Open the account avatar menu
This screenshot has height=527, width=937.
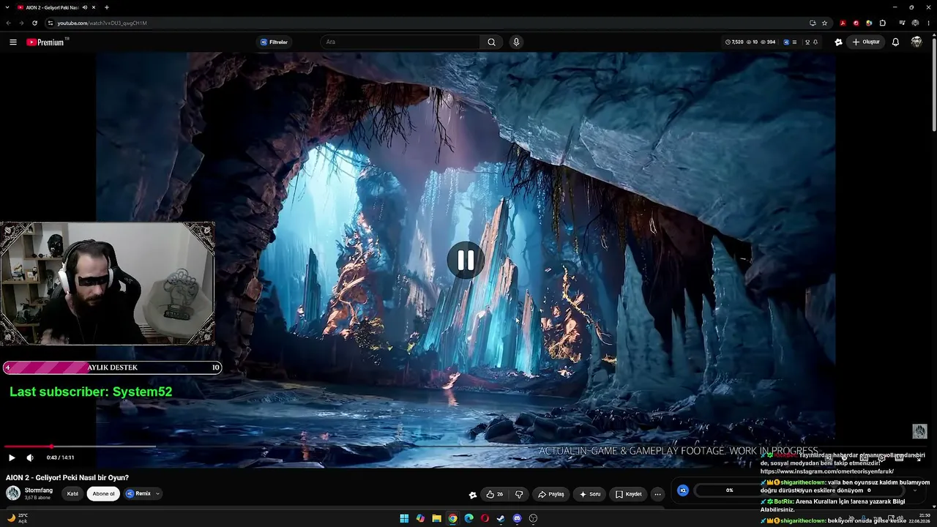click(917, 42)
